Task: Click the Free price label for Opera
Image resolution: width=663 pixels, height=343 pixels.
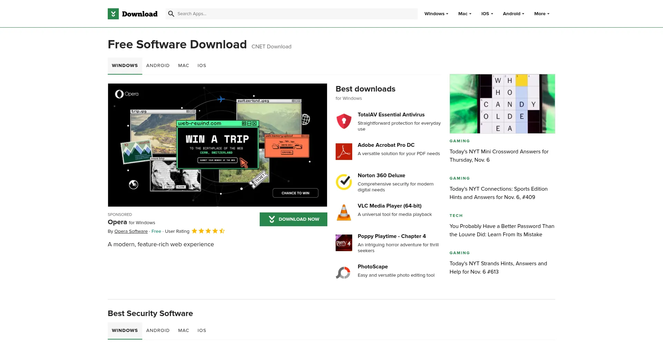Action: click(156, 231)
